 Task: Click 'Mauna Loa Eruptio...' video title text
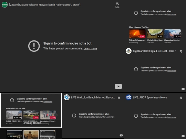(x=172, y=40)
